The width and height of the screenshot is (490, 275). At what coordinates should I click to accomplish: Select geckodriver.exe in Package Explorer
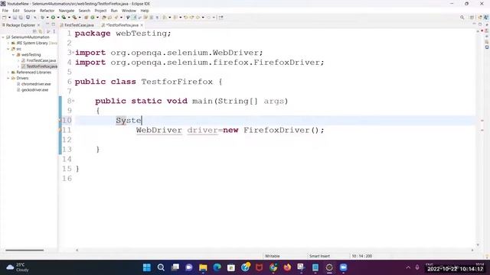[x=32, y=90]
